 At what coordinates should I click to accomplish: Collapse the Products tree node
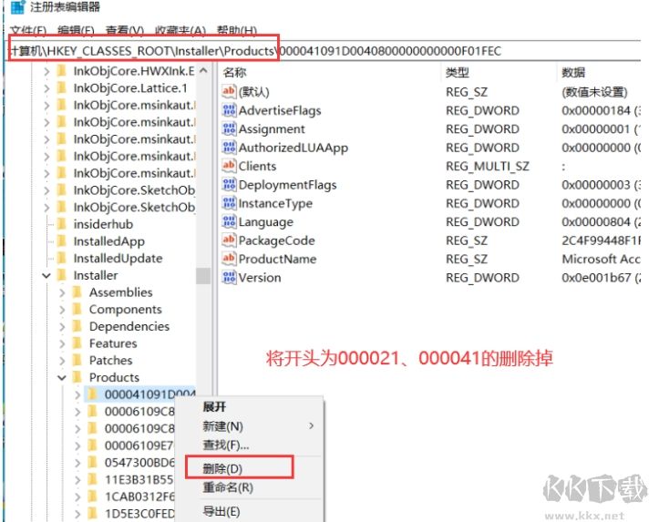(x=62, y=377)
